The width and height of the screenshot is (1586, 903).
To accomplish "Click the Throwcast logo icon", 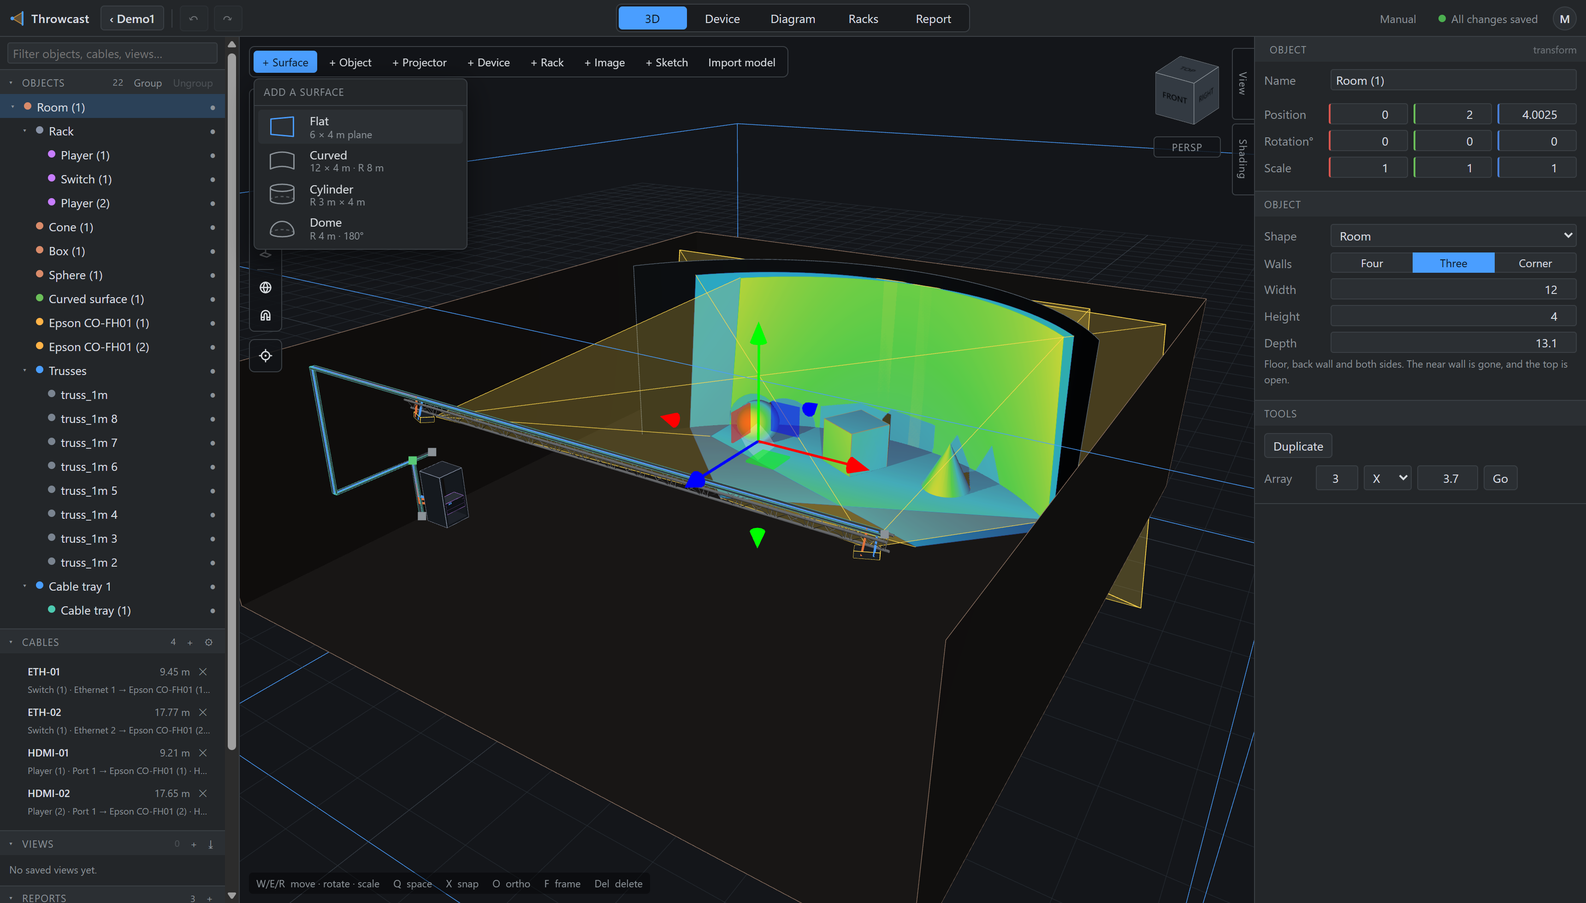I will pyautogui.click(x=17, y=18).
